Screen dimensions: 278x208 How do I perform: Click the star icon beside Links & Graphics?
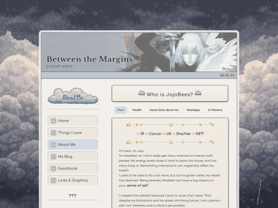point(54,180)
